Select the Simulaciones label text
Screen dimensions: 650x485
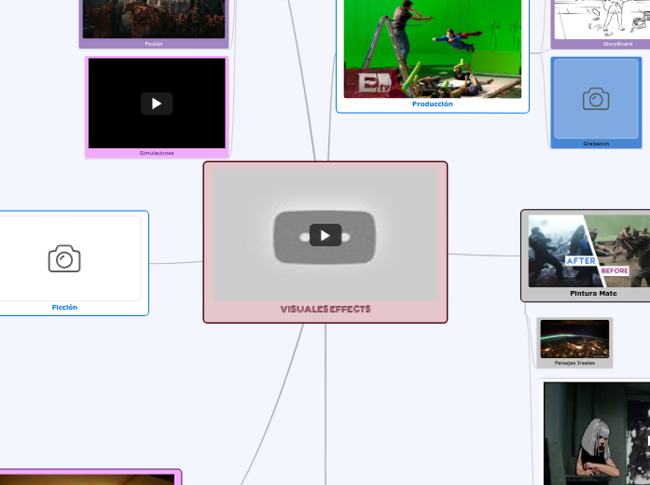pos(157,153)
